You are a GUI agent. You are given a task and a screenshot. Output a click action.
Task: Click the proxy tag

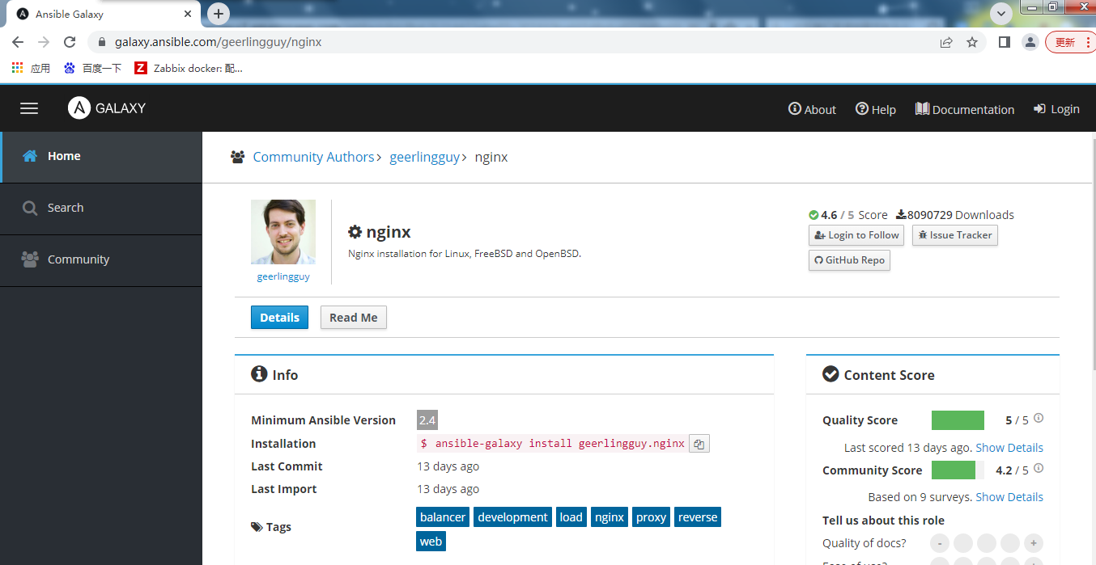651,517
